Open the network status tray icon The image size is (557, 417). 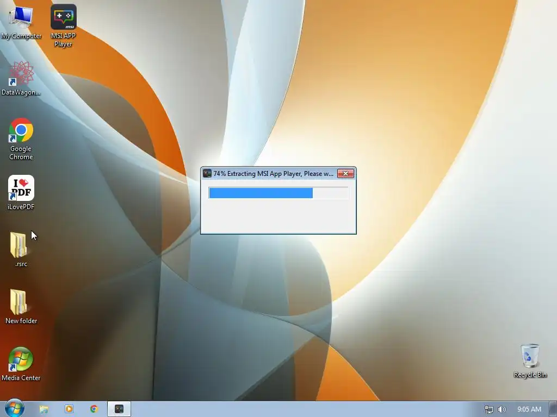[x=489, y=409]
